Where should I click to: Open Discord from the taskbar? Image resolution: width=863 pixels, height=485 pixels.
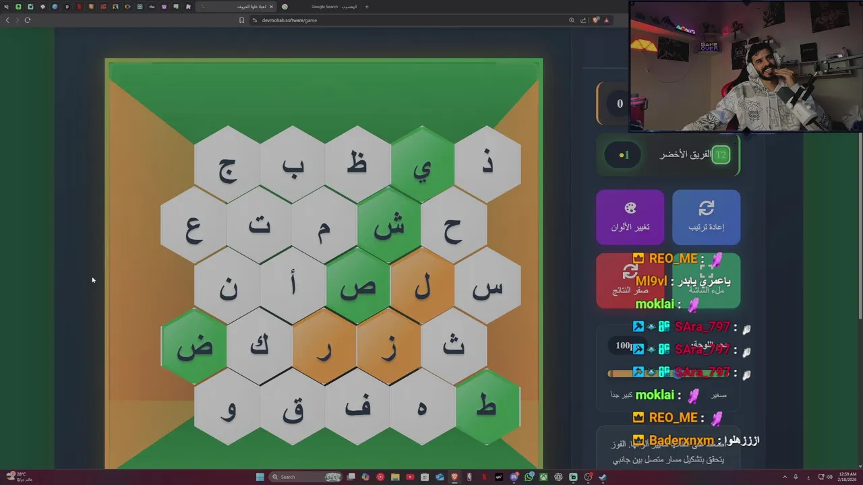pyautogui.click(x=514, y=477)
